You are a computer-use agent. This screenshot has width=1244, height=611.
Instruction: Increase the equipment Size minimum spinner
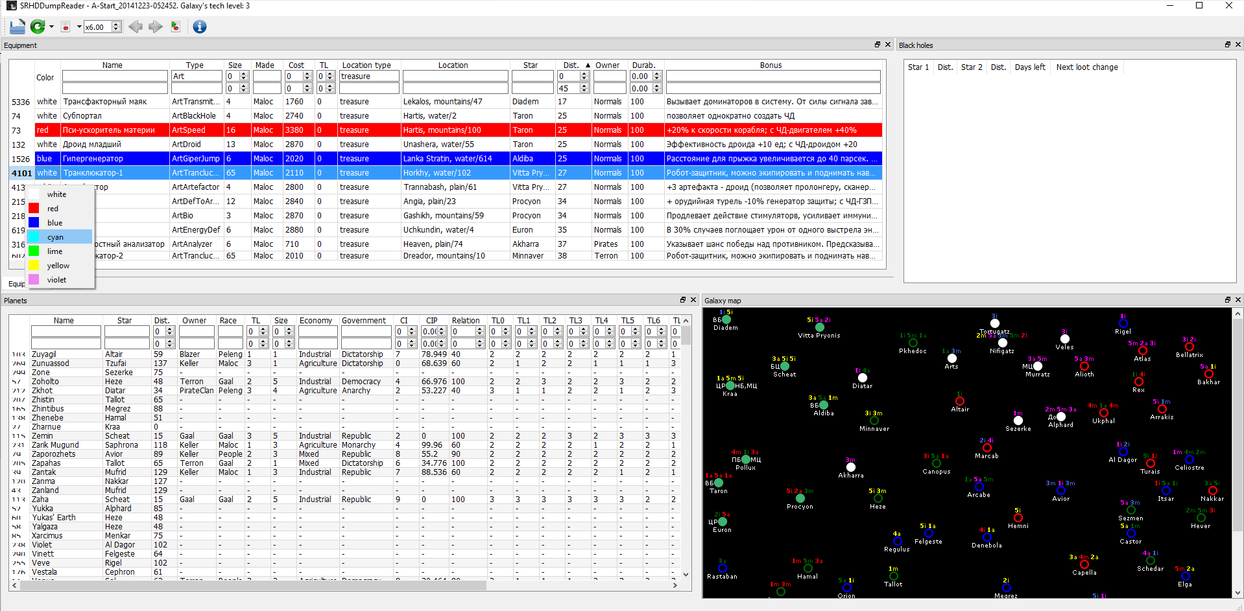[244, 74]
